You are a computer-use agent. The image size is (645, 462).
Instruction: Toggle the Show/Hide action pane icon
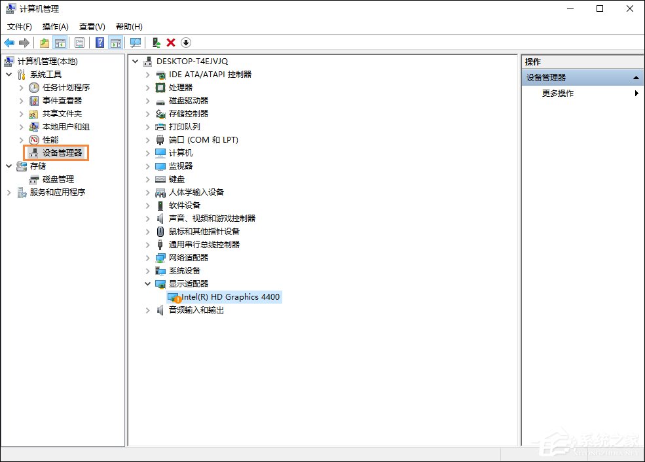(116, 43)
